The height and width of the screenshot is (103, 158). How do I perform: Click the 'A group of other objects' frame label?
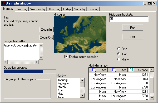pos(21,79)
